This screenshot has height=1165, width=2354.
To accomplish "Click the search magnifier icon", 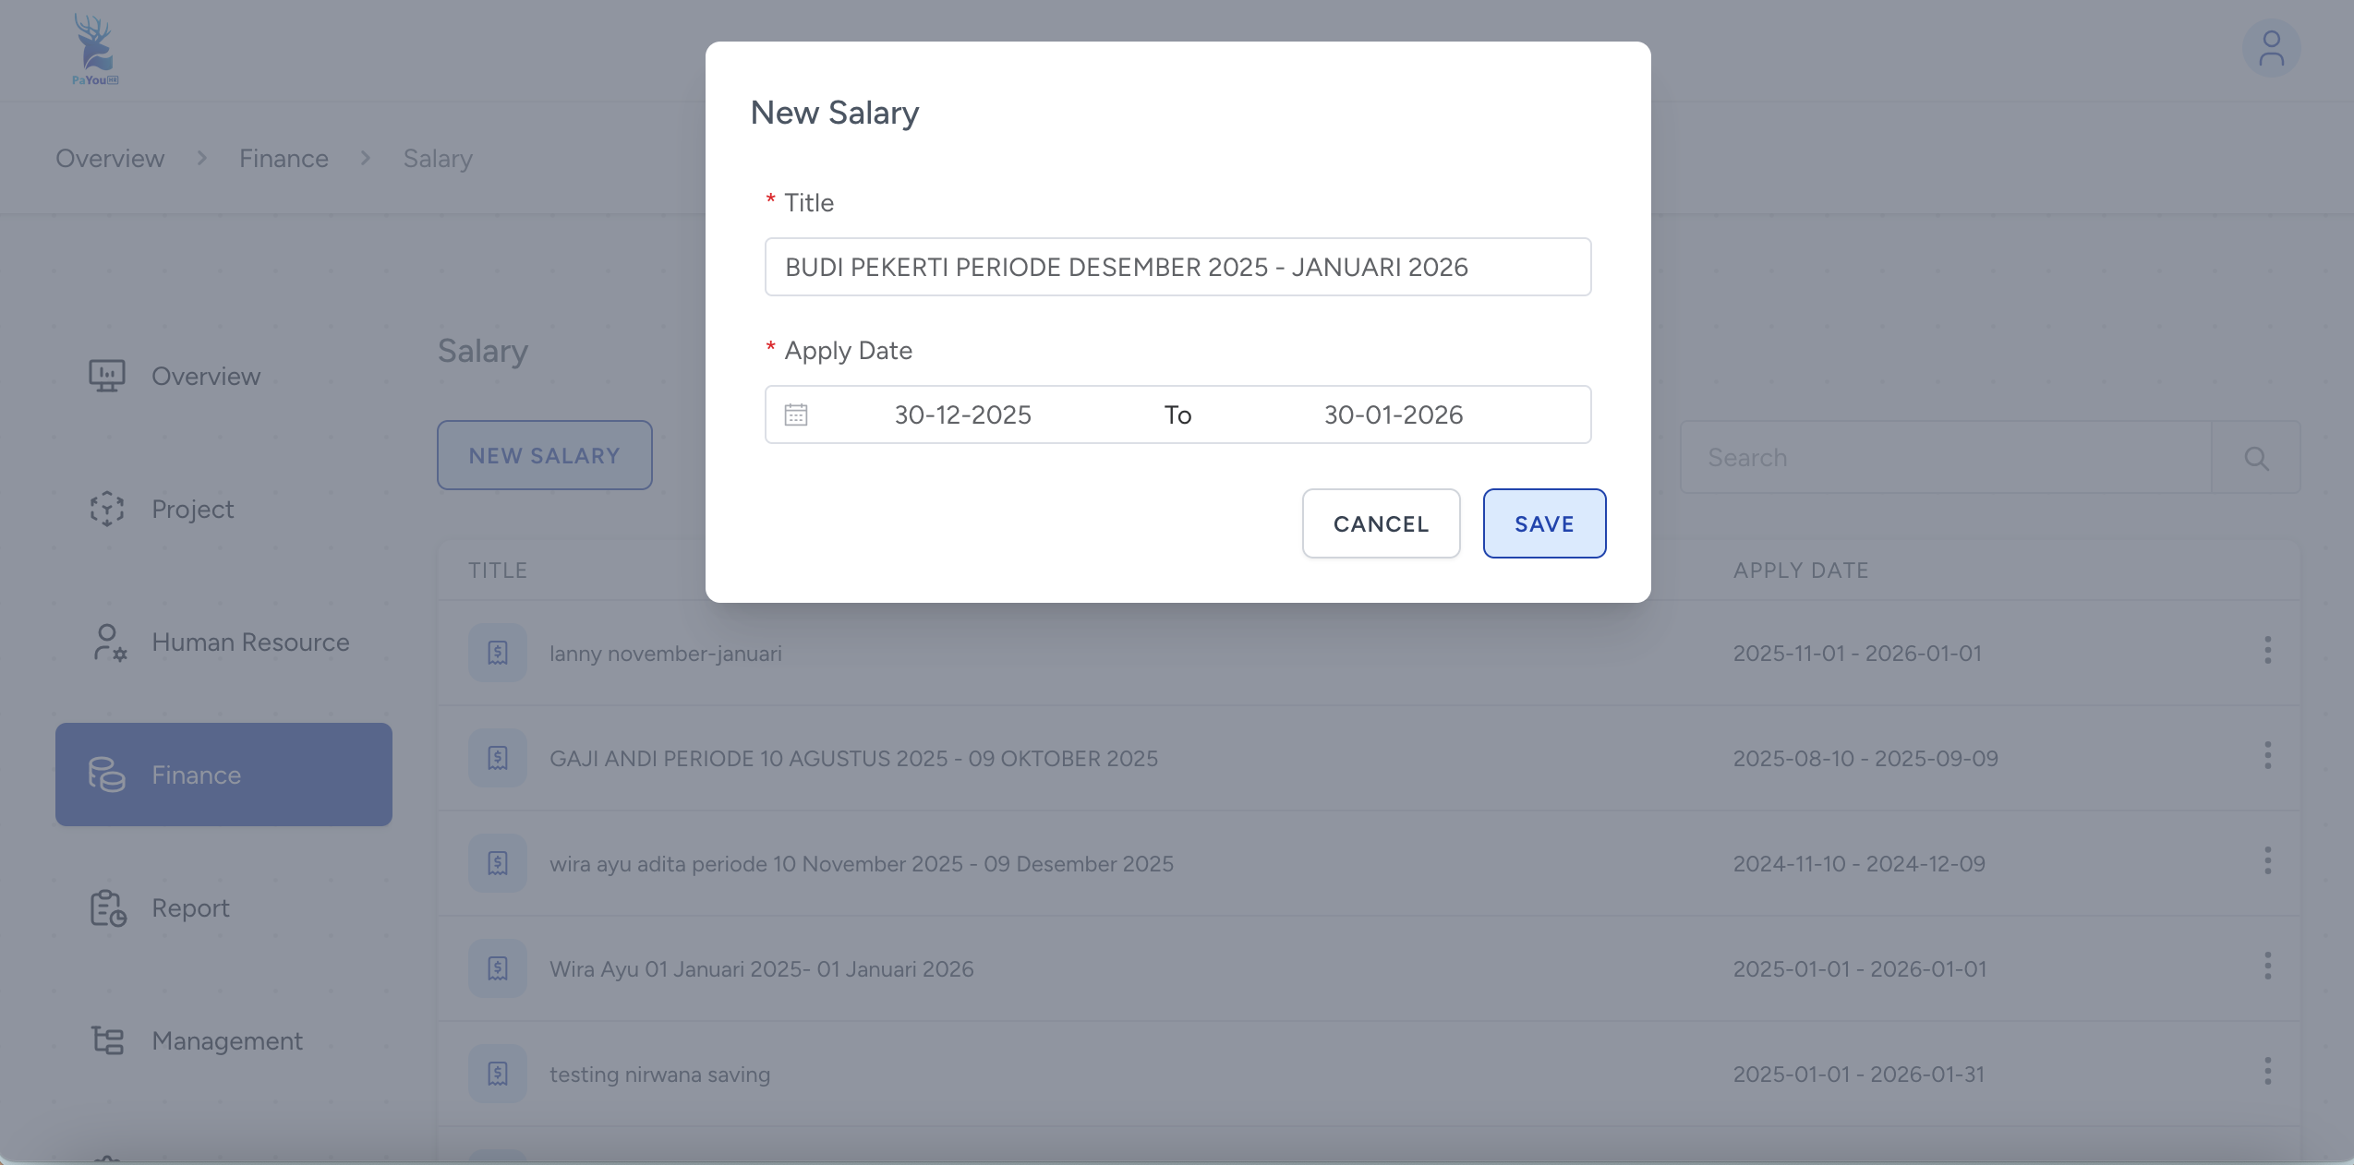I will 2256,458.
